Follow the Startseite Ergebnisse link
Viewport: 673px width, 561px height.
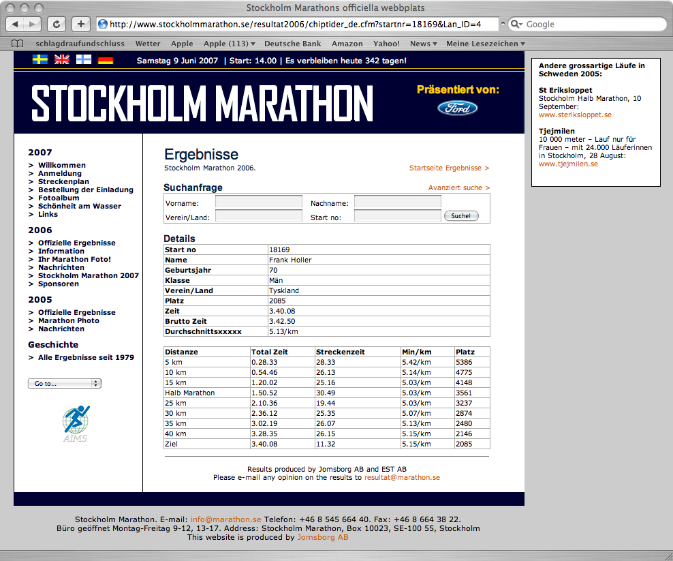tap(449, 168)
